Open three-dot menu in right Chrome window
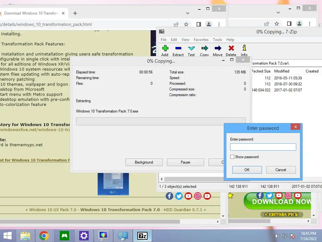The width and height of the screenshot is (322, 242). (309, 24)
